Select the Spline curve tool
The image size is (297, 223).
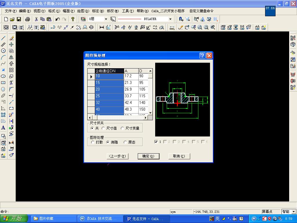3,64
